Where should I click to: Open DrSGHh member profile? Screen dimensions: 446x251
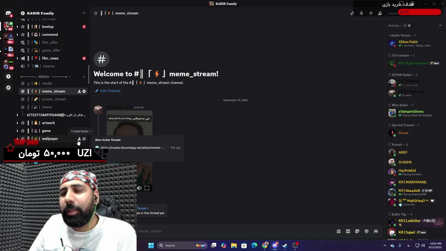pos(415,162)
